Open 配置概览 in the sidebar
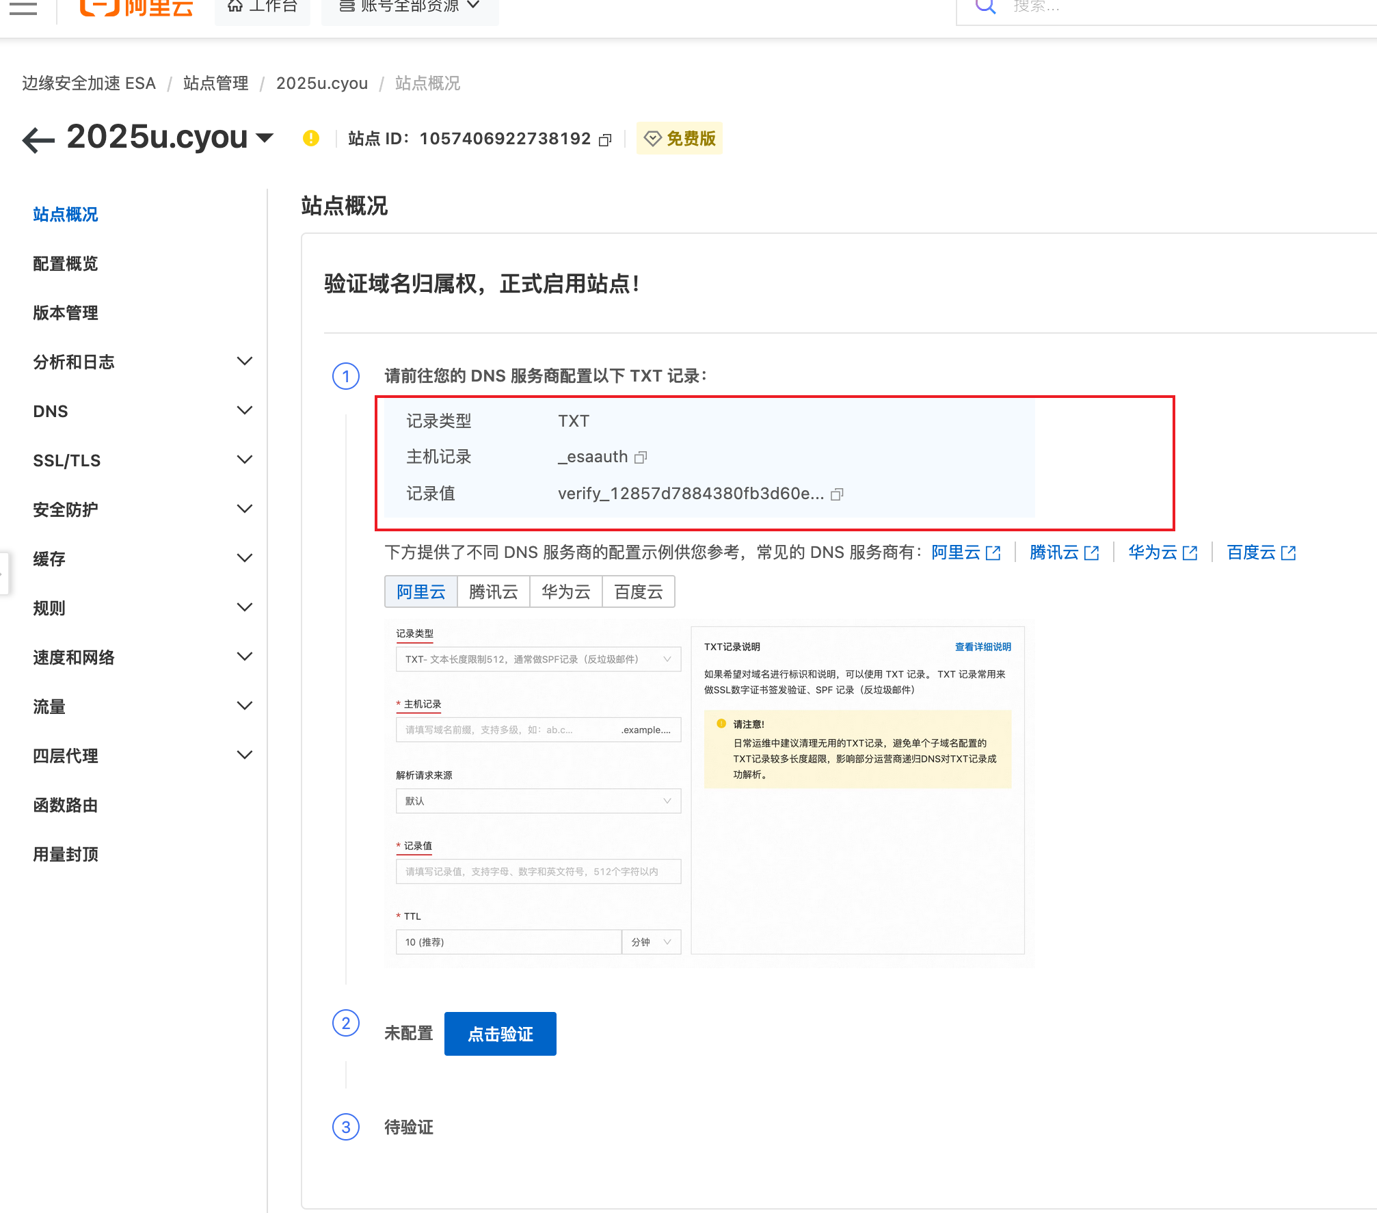Image resolution: width=1377 pixels, height=1213 pixels. click(65, 263)
